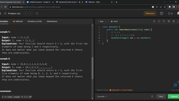Go to previous problem arrow
The image size is (179, 101).
25,13
